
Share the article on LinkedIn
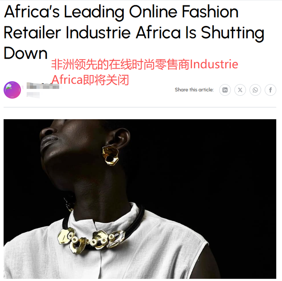pyautogui.click(x=225, y=90)
